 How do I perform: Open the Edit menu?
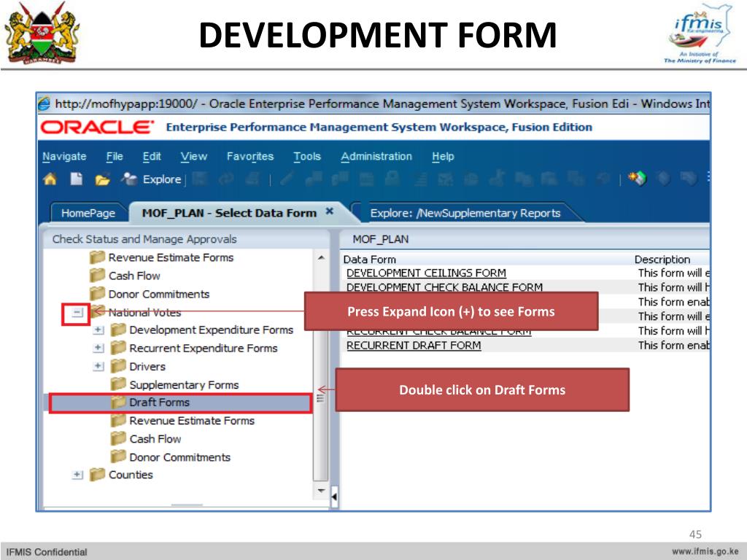pos(152,156)
